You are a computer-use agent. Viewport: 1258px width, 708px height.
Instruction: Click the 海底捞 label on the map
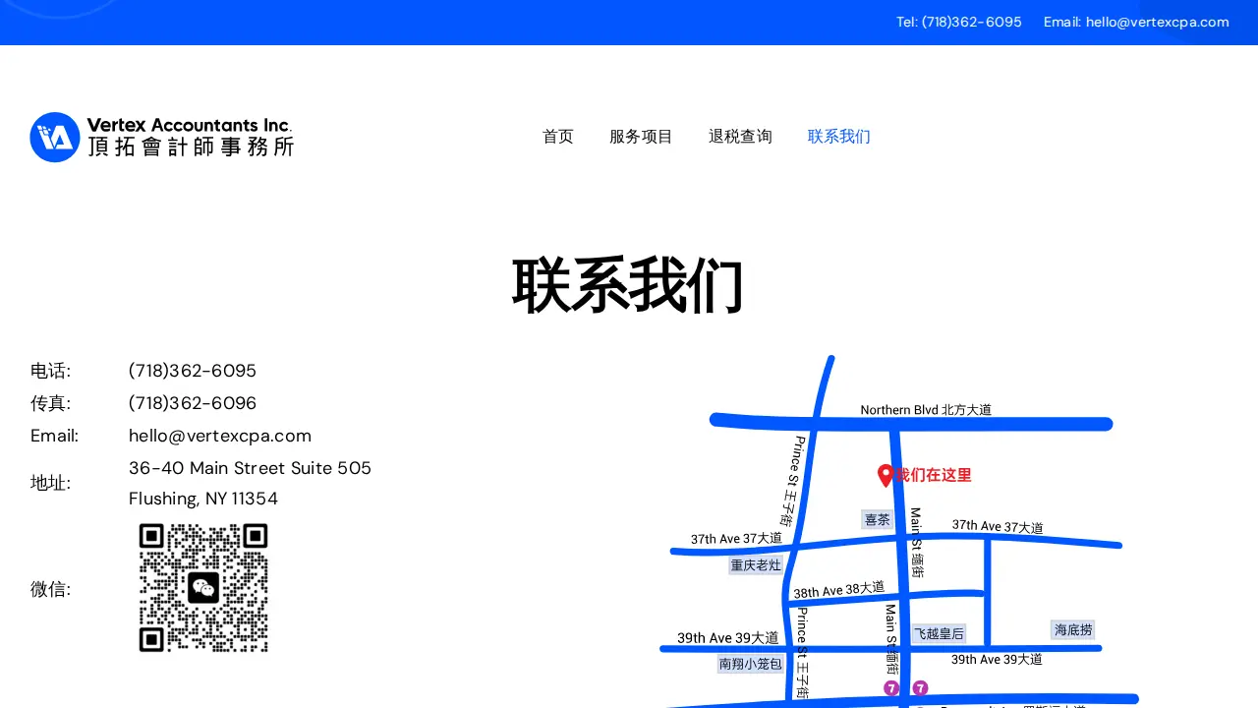[x=1073, y=629]
